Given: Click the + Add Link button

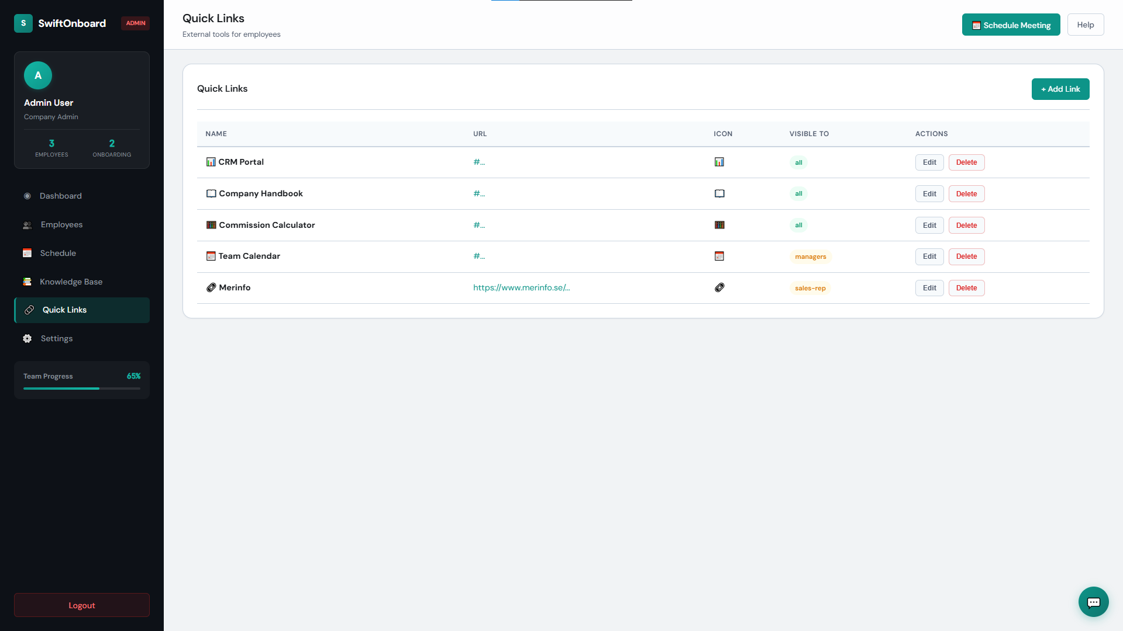Looking at the screenshot, I should 1060,89.
